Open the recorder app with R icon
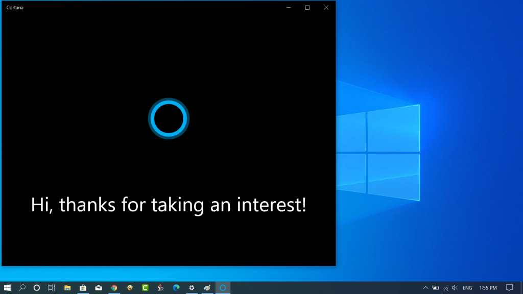This screenshot has width=523, height=294. [161, 288]
